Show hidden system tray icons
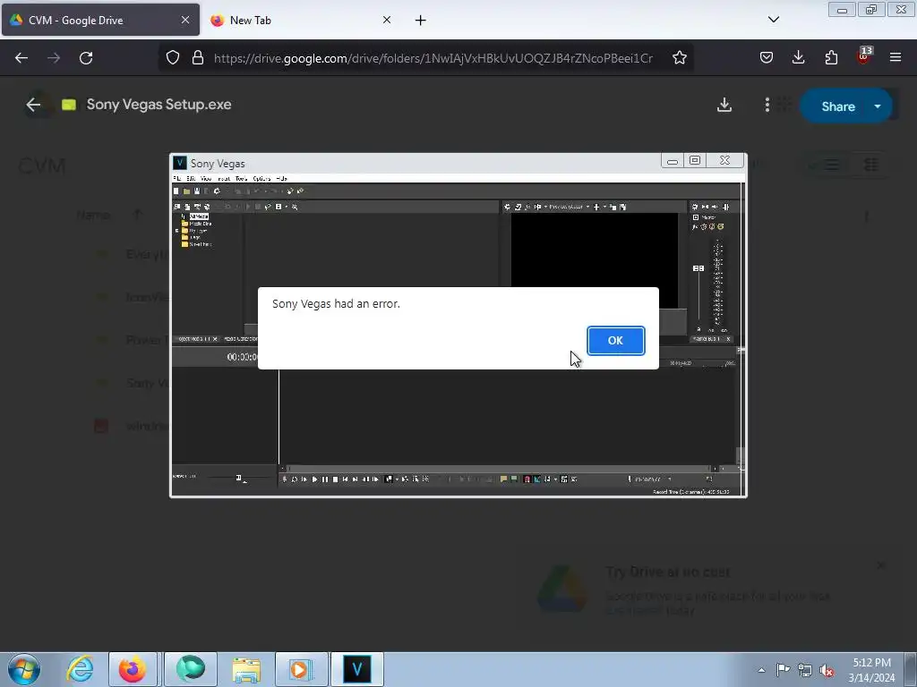This screenshot has width=917, height=687. [761, 670]
